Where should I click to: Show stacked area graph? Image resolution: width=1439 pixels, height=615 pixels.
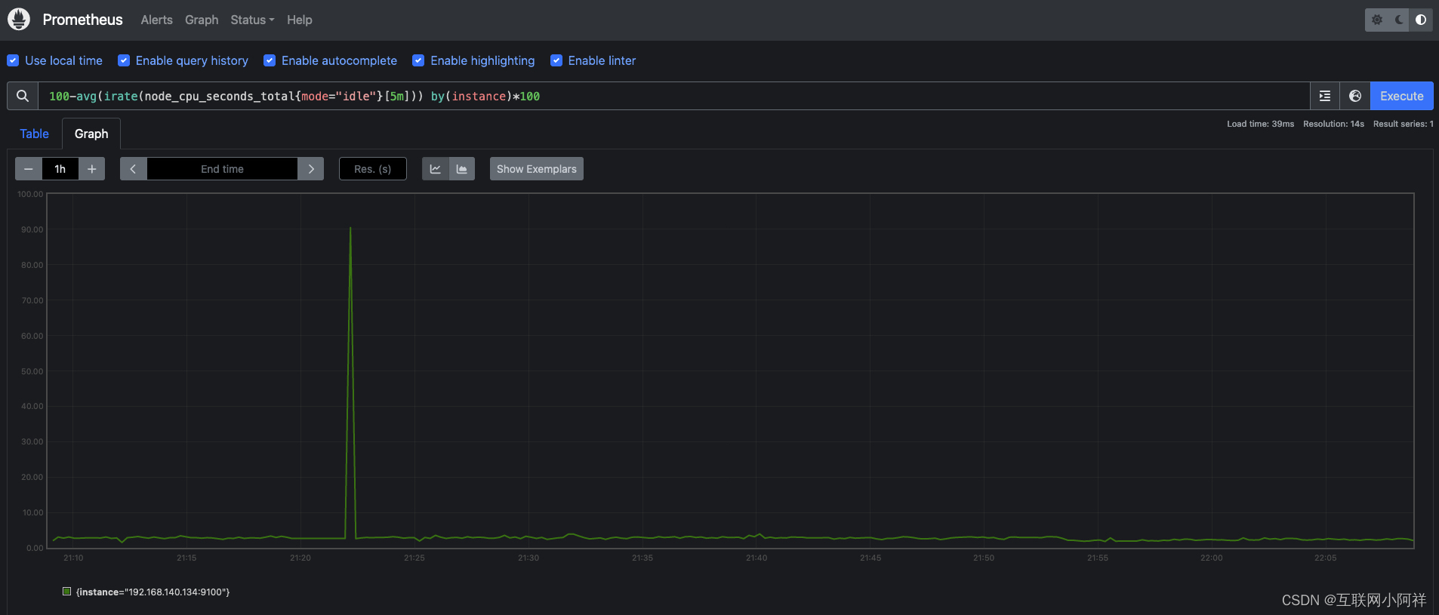[462, 169]
